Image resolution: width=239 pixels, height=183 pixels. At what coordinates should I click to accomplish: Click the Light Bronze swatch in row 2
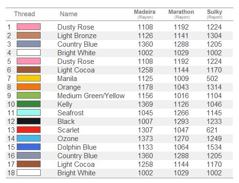click(x=29, y=35)
